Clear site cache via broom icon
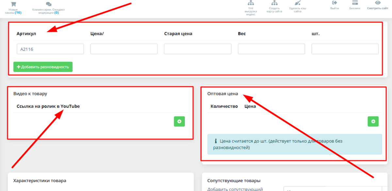The height and width of the screenshot is (191, 392). (x=297, y=3)
